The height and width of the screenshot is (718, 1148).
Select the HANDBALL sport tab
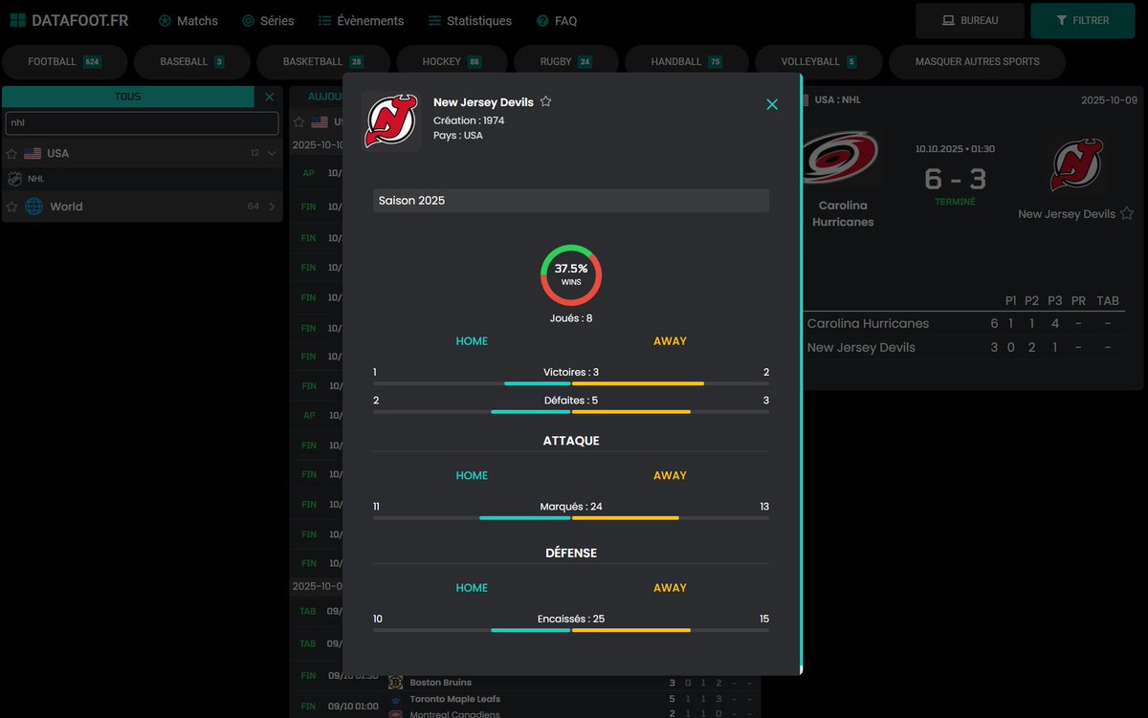click(x=686, y=61)
